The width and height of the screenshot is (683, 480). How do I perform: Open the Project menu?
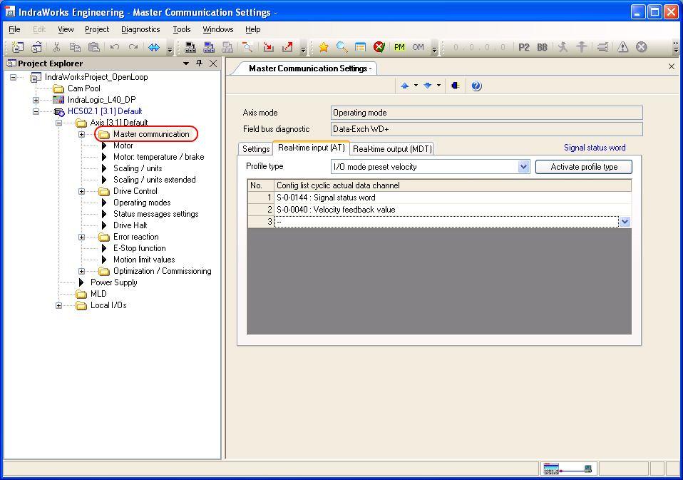pos(97,29)
